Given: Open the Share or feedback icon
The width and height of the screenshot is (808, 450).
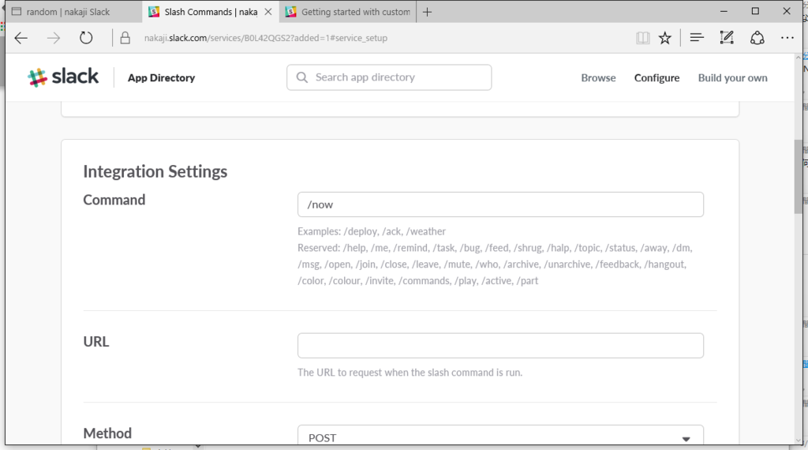Looking at the screenshot, I should point(757,38).
